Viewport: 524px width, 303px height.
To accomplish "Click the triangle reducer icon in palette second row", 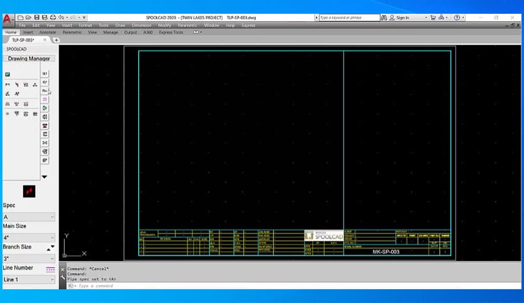I will tap(35, 85).
